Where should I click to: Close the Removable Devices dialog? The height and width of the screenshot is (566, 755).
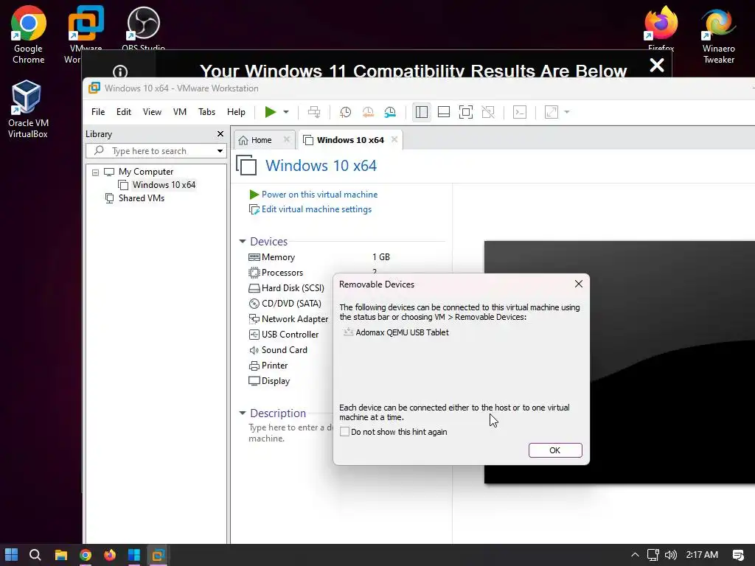pyautogui.click(x=579, y=284)
